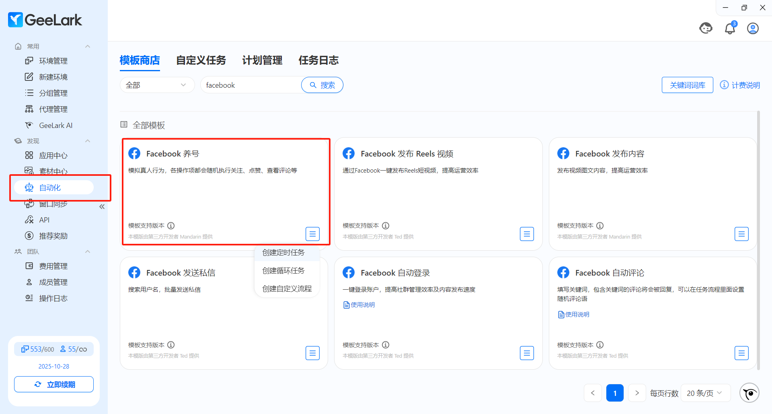Open menu icon on Facebook 养号 card
772x414 pixels.
pos(312,234)
